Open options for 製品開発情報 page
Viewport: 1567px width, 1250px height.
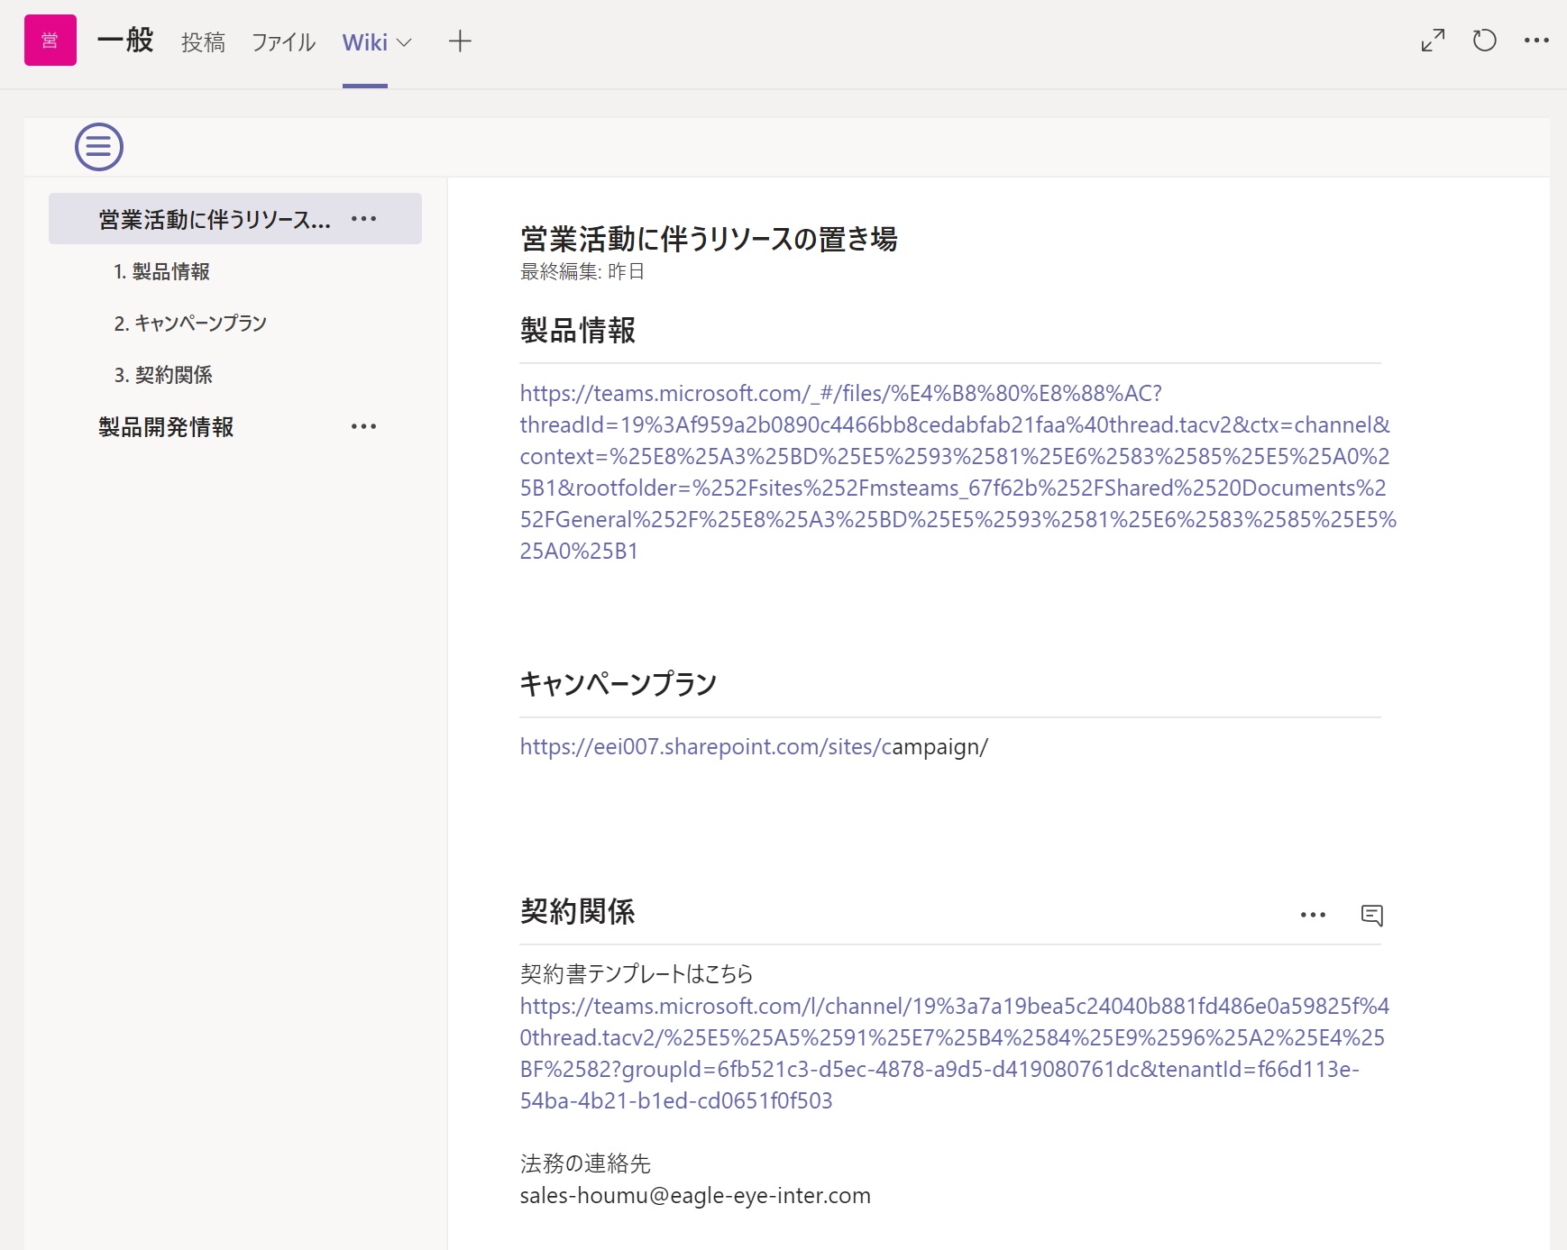click(363, 426)
